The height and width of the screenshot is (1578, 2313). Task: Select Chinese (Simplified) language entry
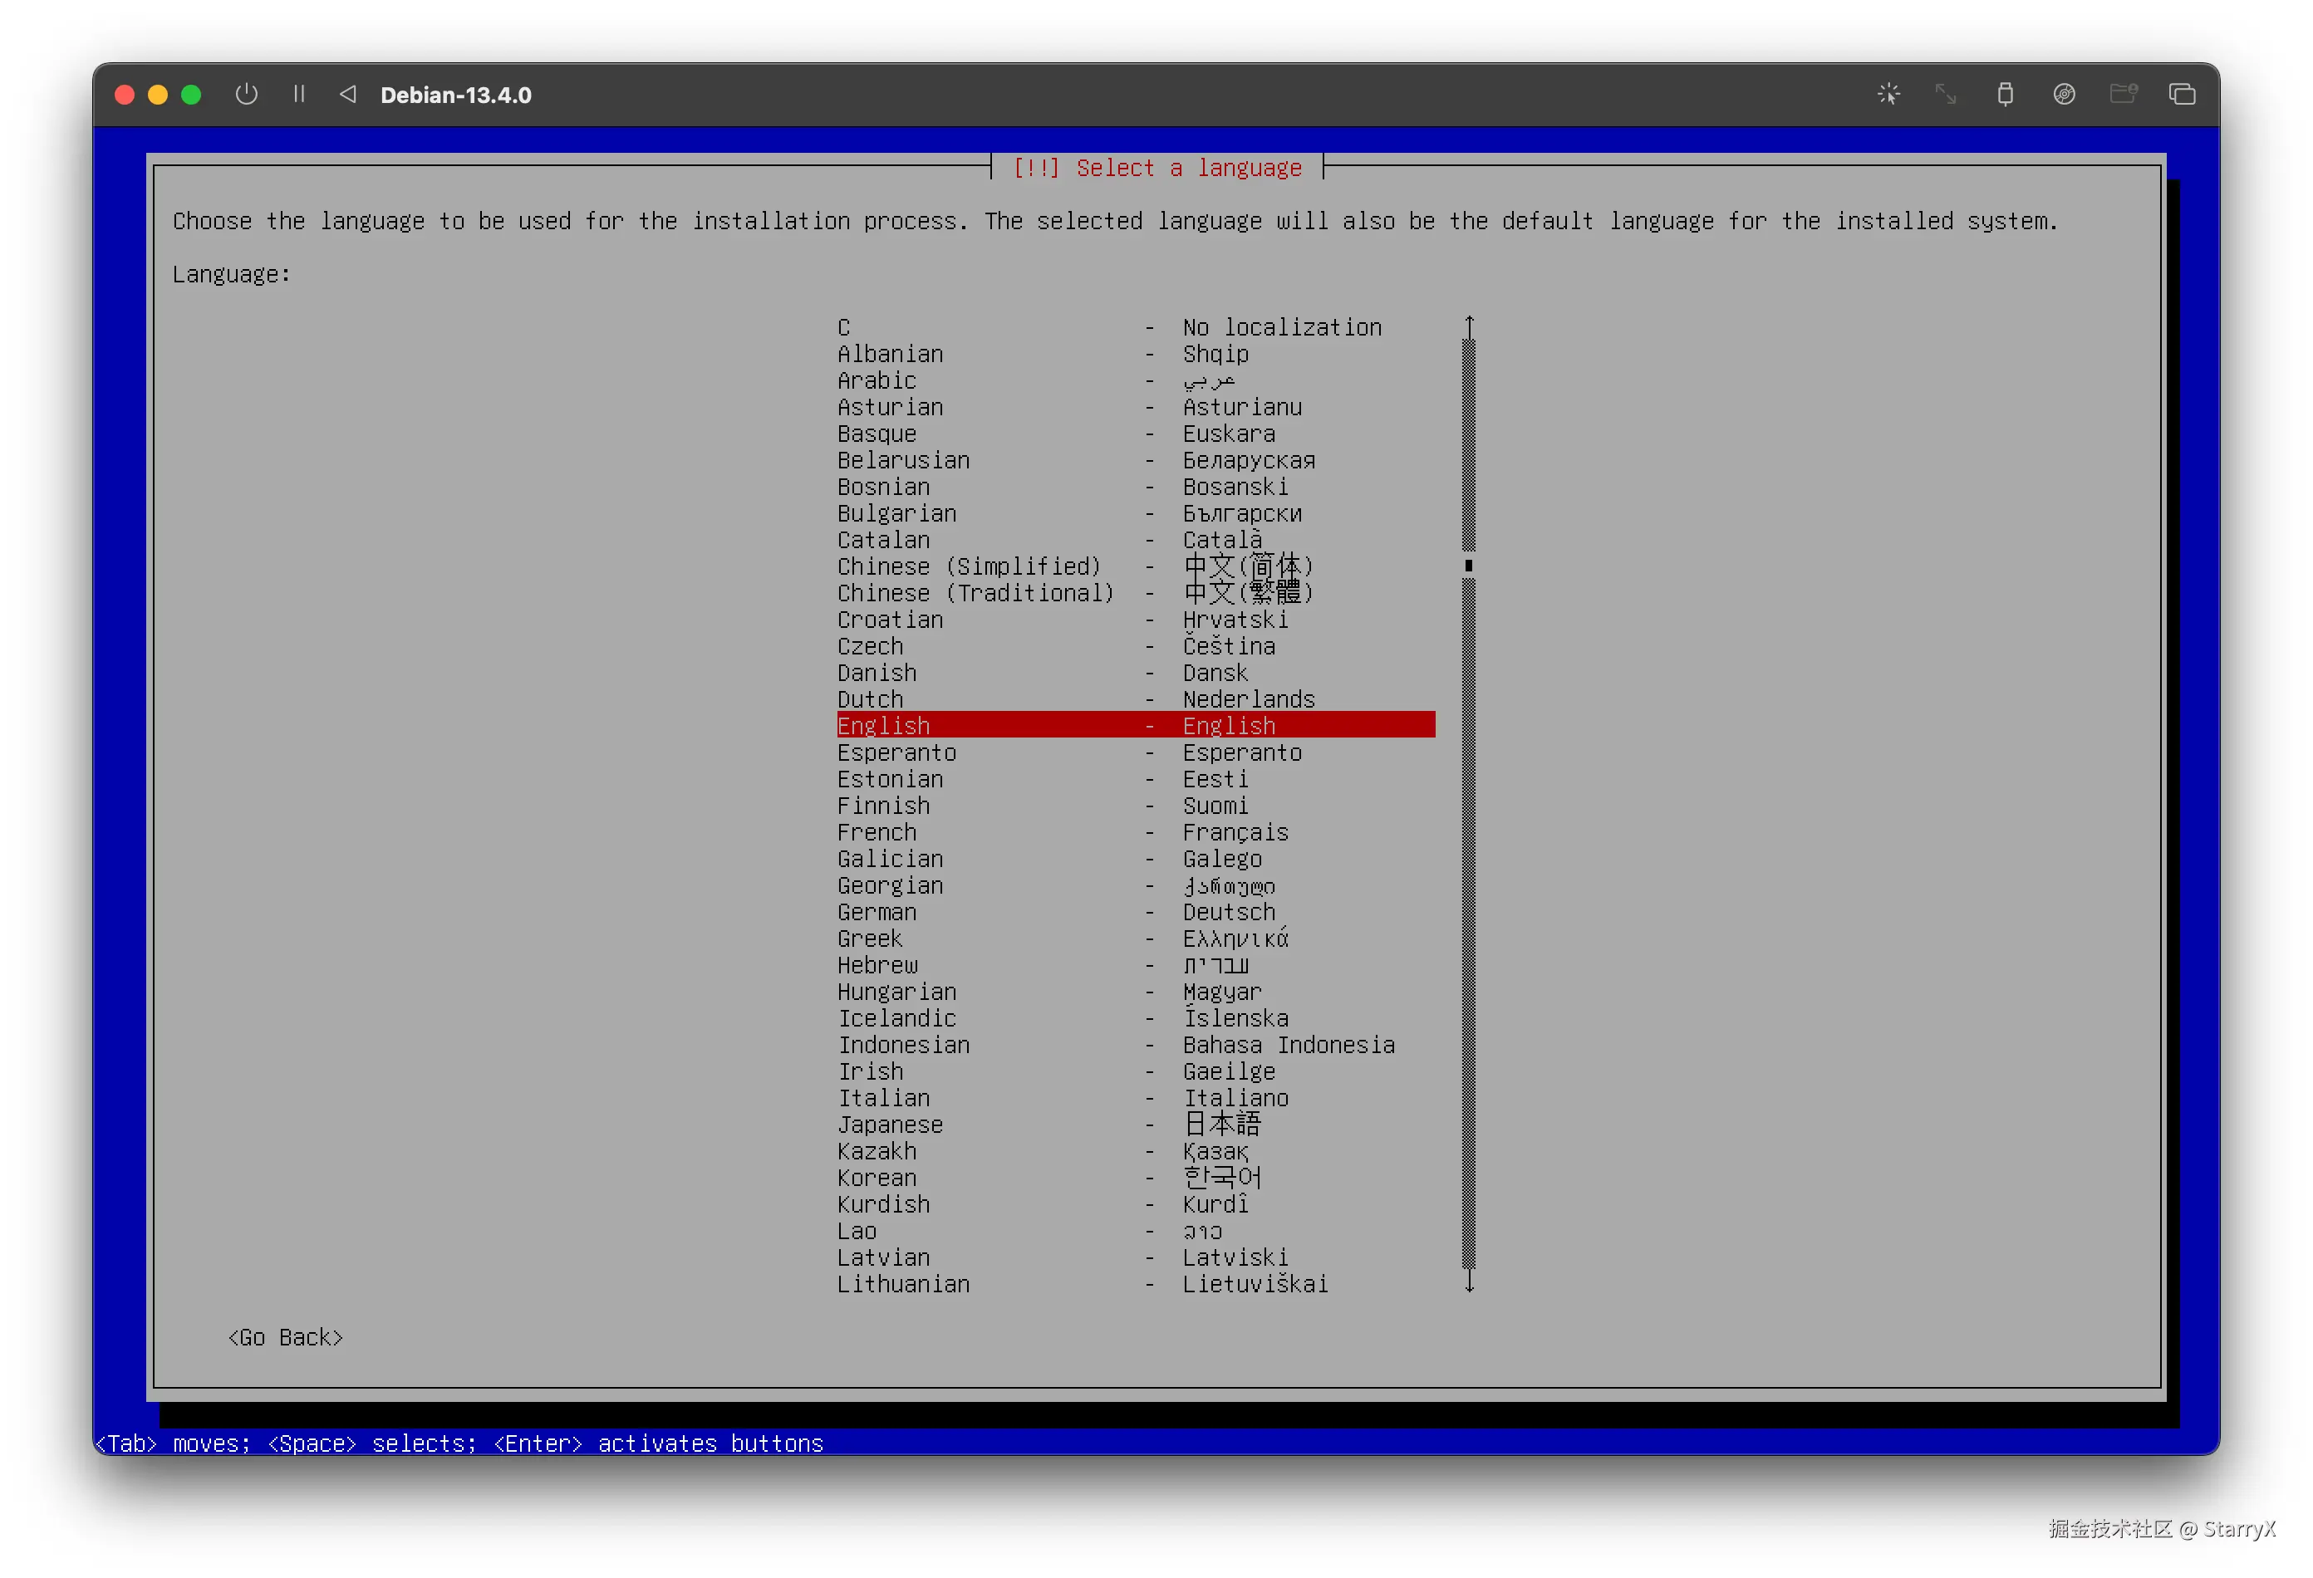click(1075, 566)
